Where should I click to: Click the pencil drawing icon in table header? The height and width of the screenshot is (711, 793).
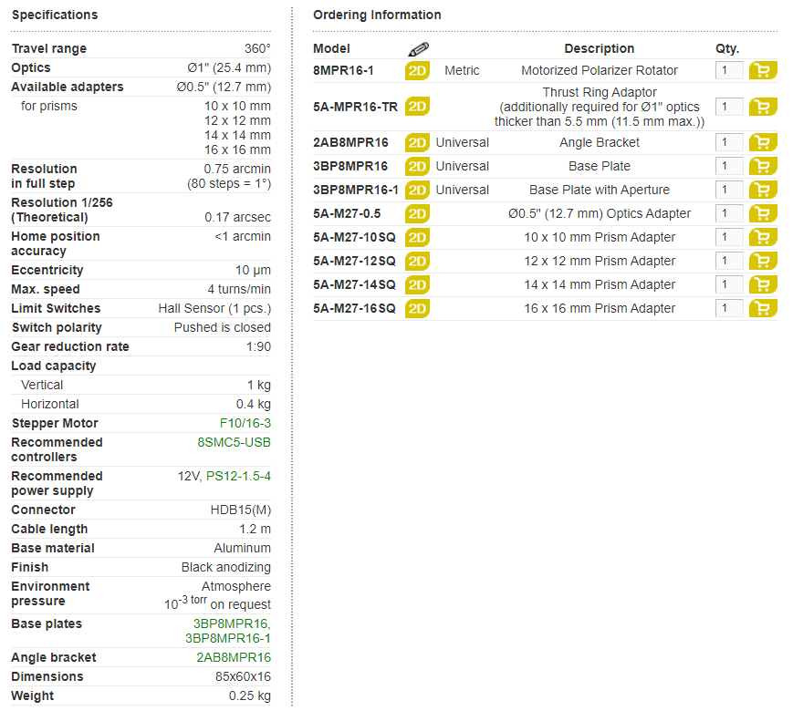pos(418,49)
